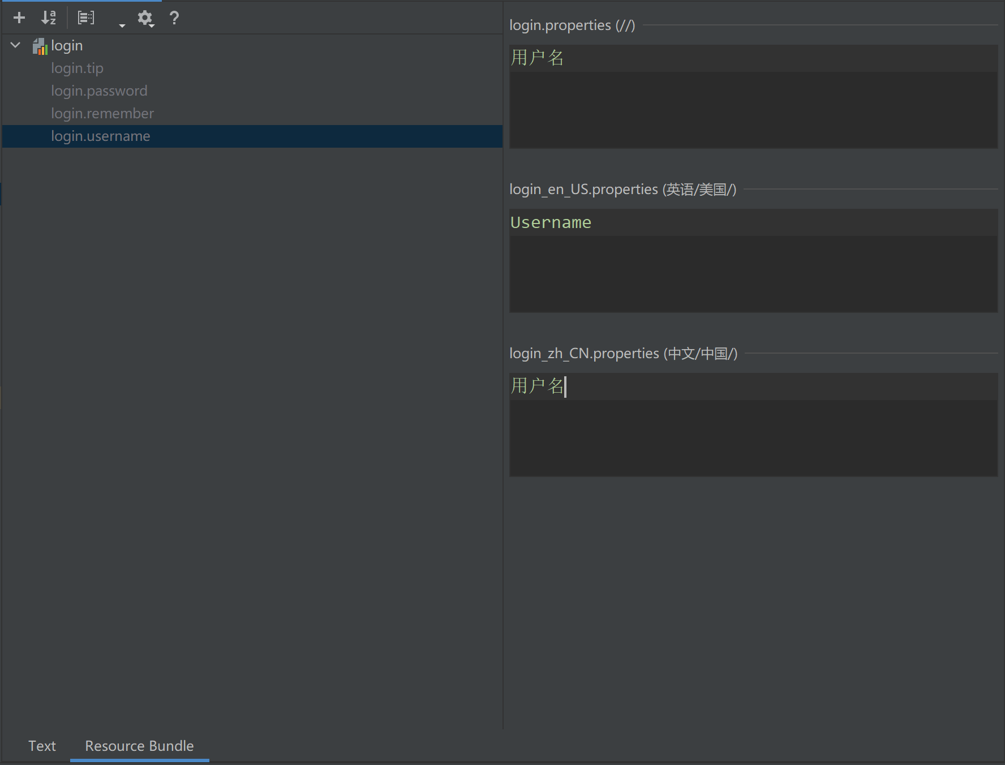
Task: Toggle alphabetical sorting of keys
Action: pyautogui.click(x=49, y=18)
